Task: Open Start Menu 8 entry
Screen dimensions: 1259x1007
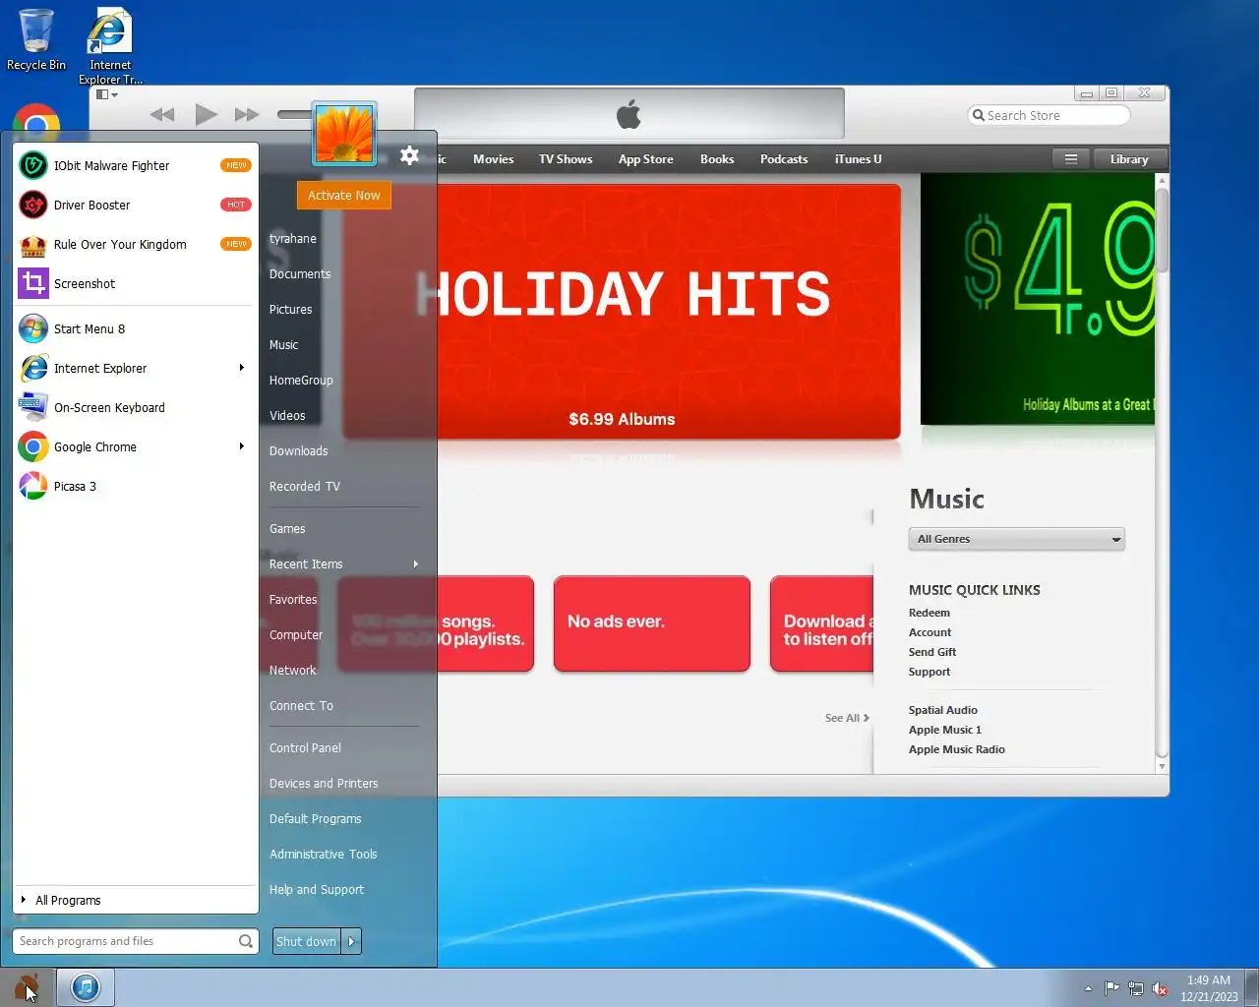Action: point(136,328)
